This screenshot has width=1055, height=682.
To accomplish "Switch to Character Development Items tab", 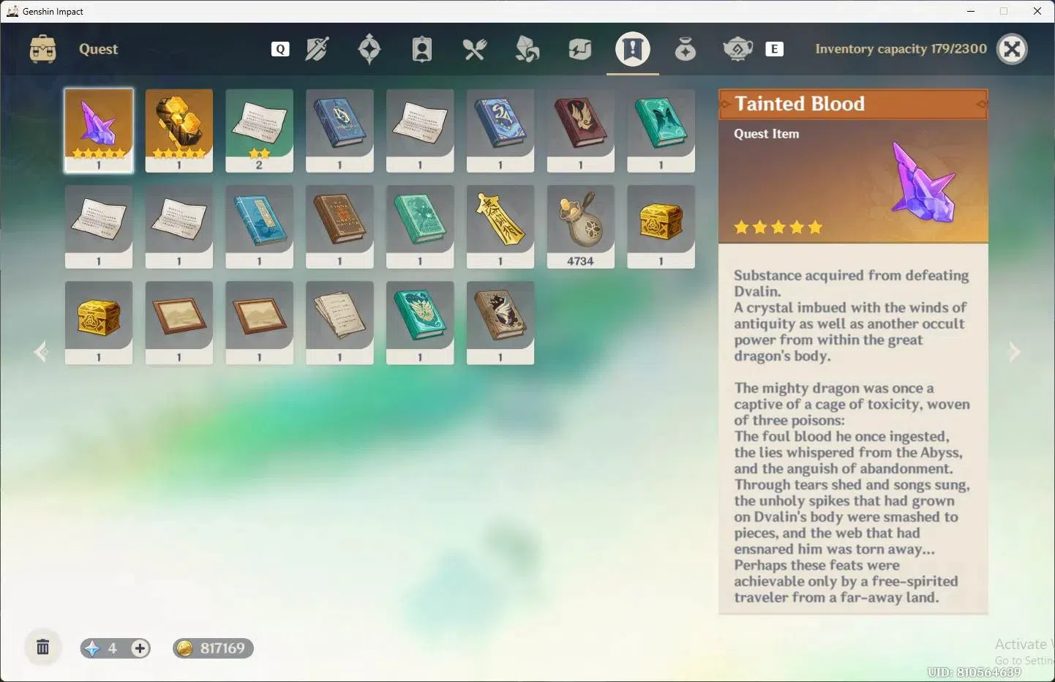I will coord(422,49).
